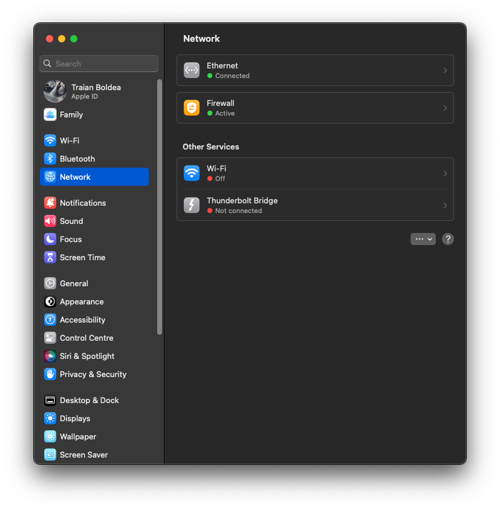This screenshot has width=500, height=509.
Task: Open Traian Boldea Apple ID profile
Action: [x=96, y=91]
